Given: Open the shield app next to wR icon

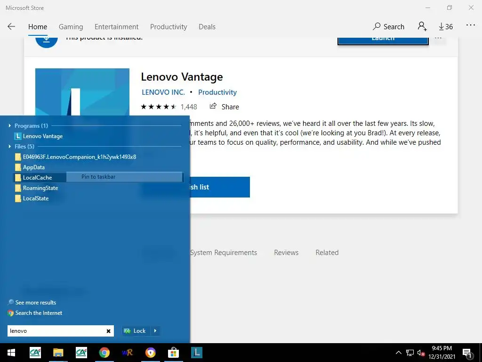Looking at the screenshot, I should 150,353.
